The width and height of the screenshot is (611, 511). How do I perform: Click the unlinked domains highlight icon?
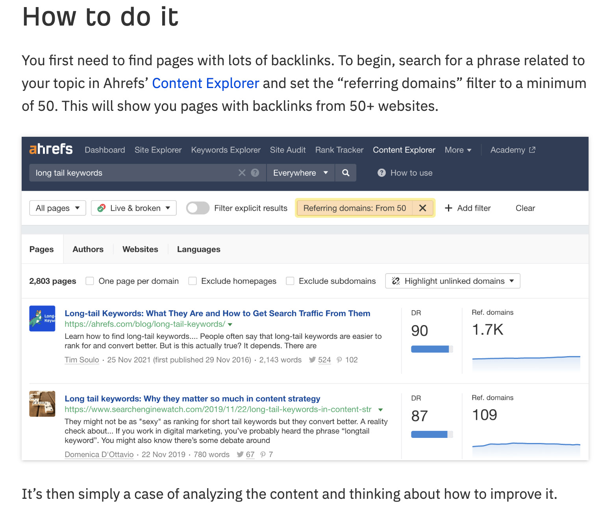coord(395,281)
